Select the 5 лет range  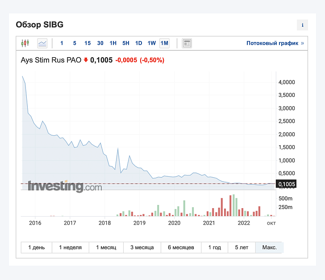point(242,247)
